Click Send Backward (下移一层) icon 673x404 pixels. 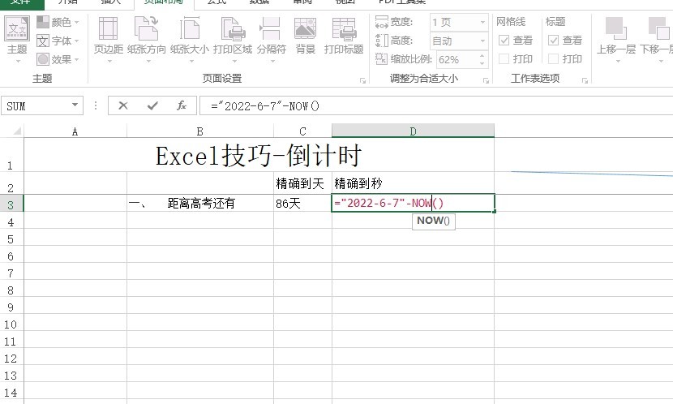click(x=659, y=29)
